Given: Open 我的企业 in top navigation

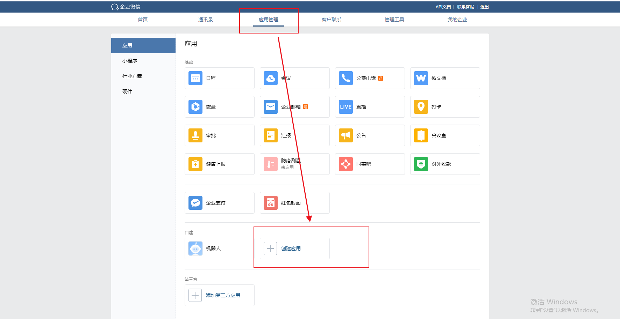Looking at the screenshot, I should pos(457,20).
